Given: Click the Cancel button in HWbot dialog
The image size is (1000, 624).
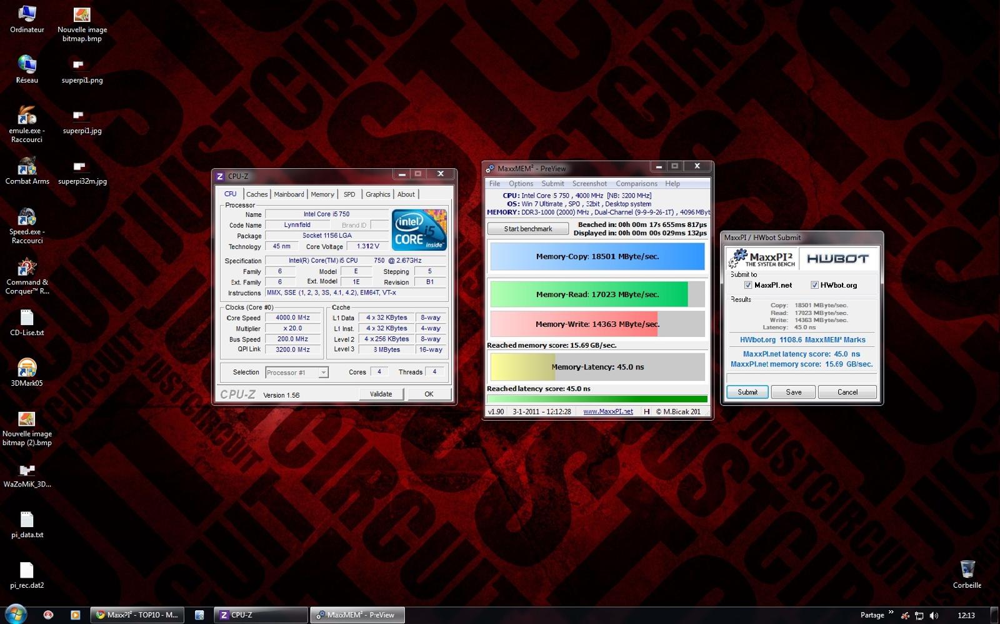Looking at the screenshot, I should click(847, 392).
